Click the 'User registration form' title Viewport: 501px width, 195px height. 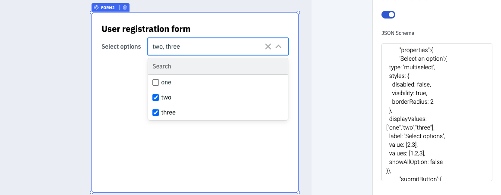(x=146, y=29)
